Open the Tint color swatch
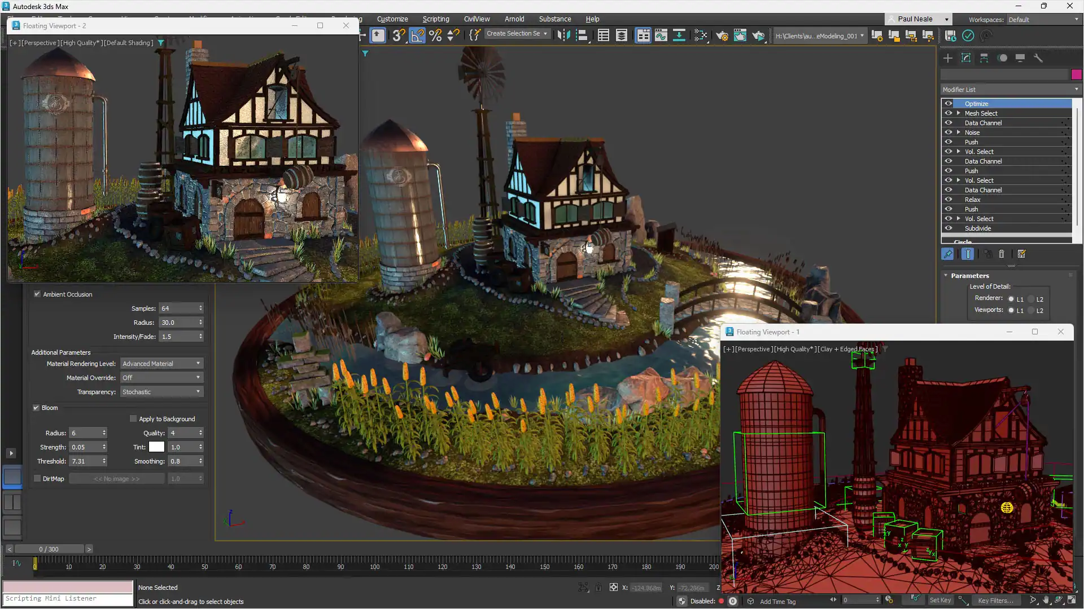 [x=156, y=447]
